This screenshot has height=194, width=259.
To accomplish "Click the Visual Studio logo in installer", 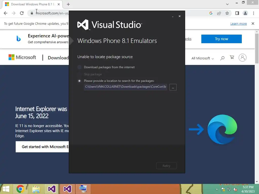I will (110, 25).
